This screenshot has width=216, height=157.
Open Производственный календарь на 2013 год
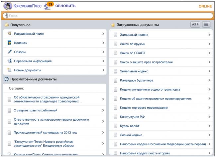point(45,133)
